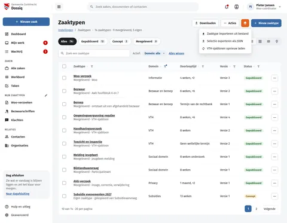Choose Zaaktype importeren uit bestand
The width and height of the screenshot is (287, 223).
point(225,33)
